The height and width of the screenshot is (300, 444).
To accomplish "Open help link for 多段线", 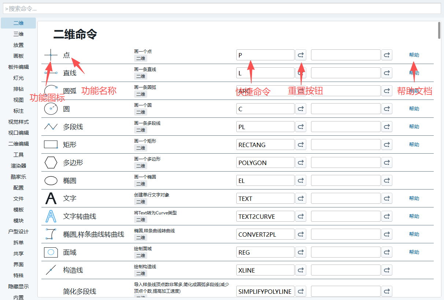I will click(414, 127).
